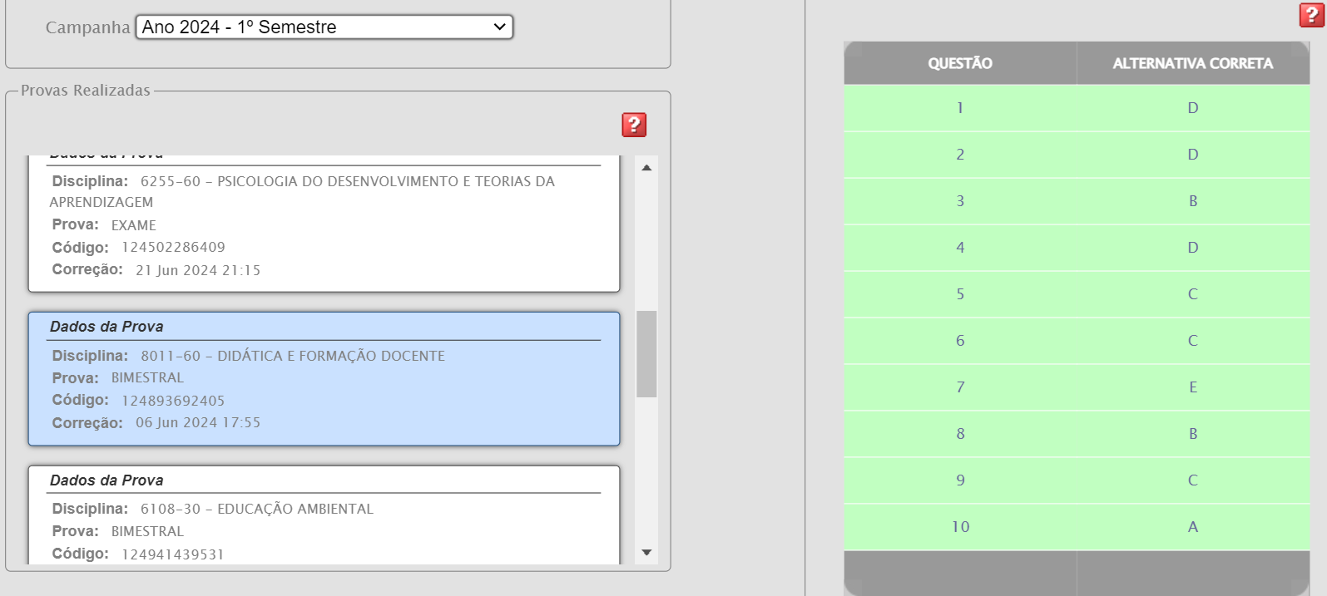Screen dimensions: 1327x596
Task: Click answer E for question 7
Action: click(1192, 387)
